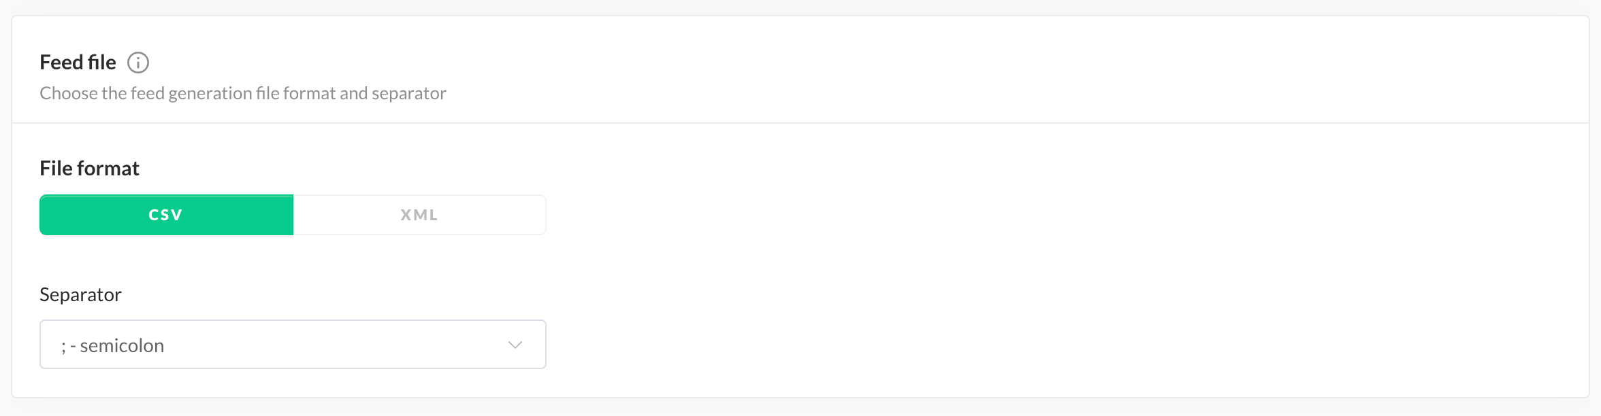Click the 'Feed file' heading
1601x416 pixels.
[x=78, y=63]
